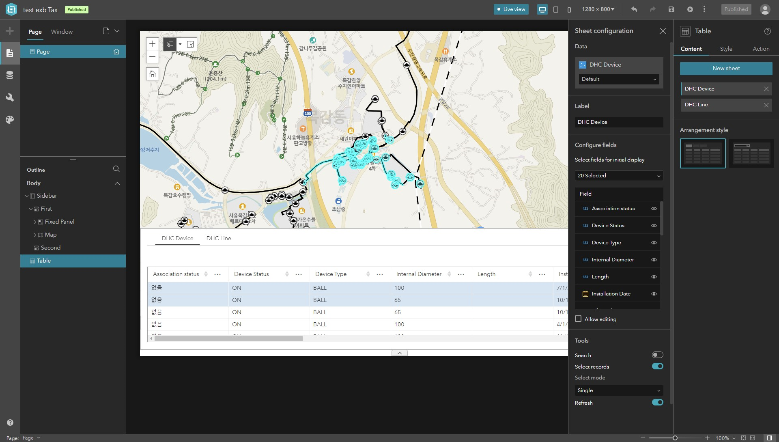Open the Data panel in left sidebar

(x=10, y=75)
